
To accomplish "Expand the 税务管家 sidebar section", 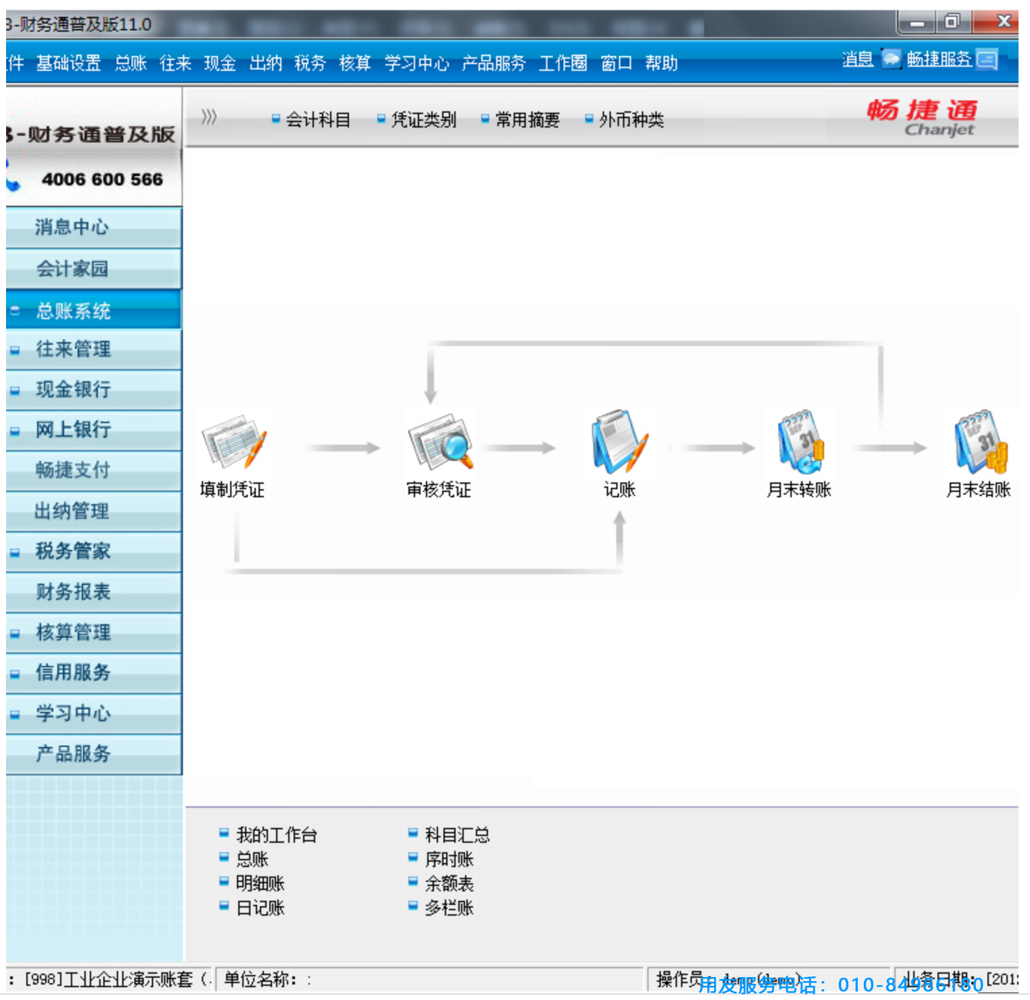I will (x=14, y=553).
